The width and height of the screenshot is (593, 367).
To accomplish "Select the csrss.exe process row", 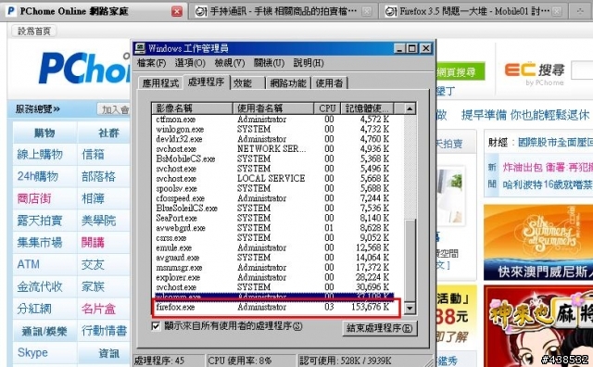I will click(x=272, y=238).
